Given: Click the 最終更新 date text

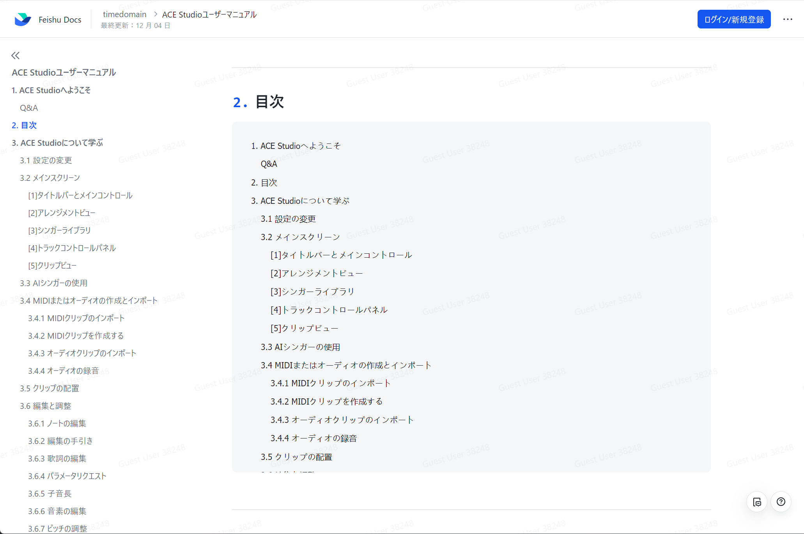Looking at the screenshot, I should click(x=136, y=26).
